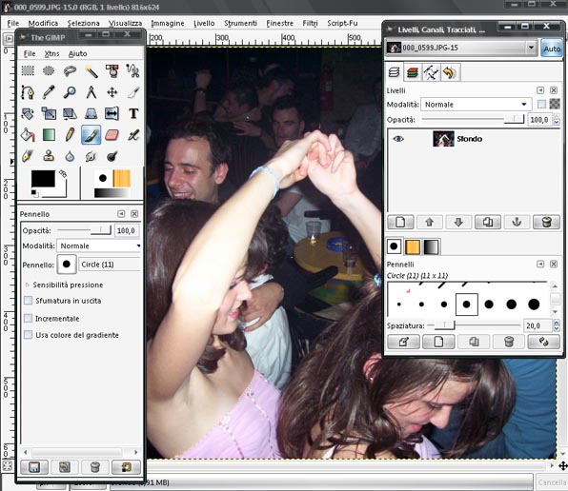
Task: Enable the Incrementale checkbox
Action: tap(28, 318)
